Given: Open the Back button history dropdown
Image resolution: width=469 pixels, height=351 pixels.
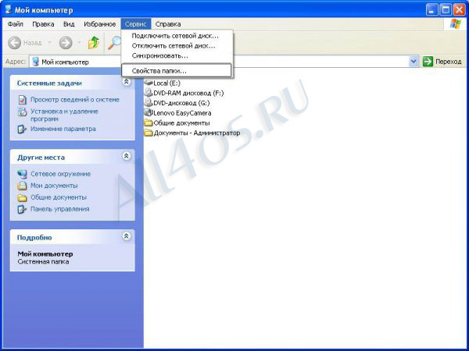Looking at the screenshot, I should tap(50, 43).
